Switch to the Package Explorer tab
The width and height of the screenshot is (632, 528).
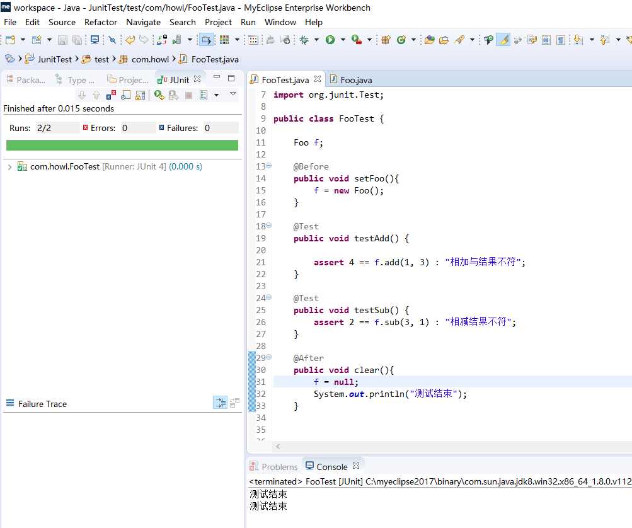pyautogui.click(x=26, y=80)
